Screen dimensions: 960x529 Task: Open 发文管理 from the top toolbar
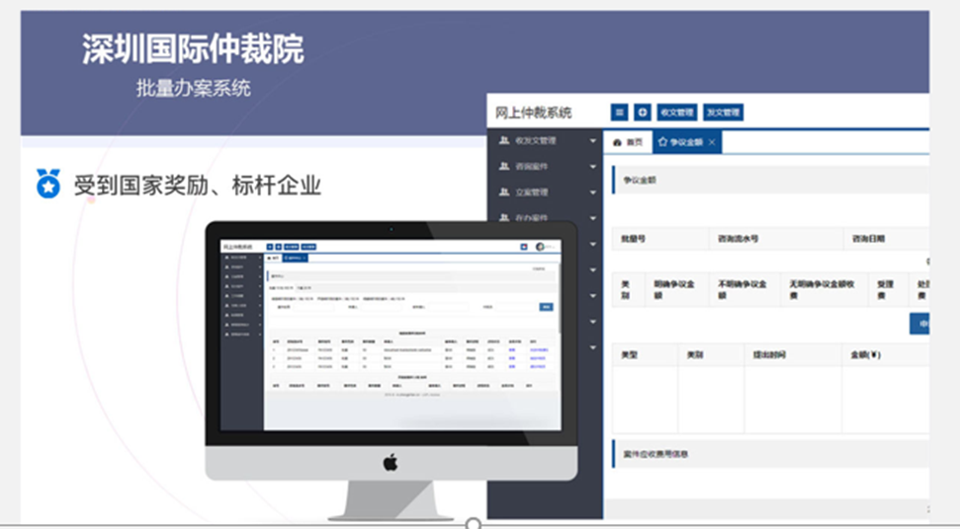coord(724,113)
